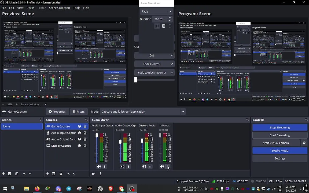Move source up with Sources up arrow
Viewport: 309px width, 193px height.
68,174
